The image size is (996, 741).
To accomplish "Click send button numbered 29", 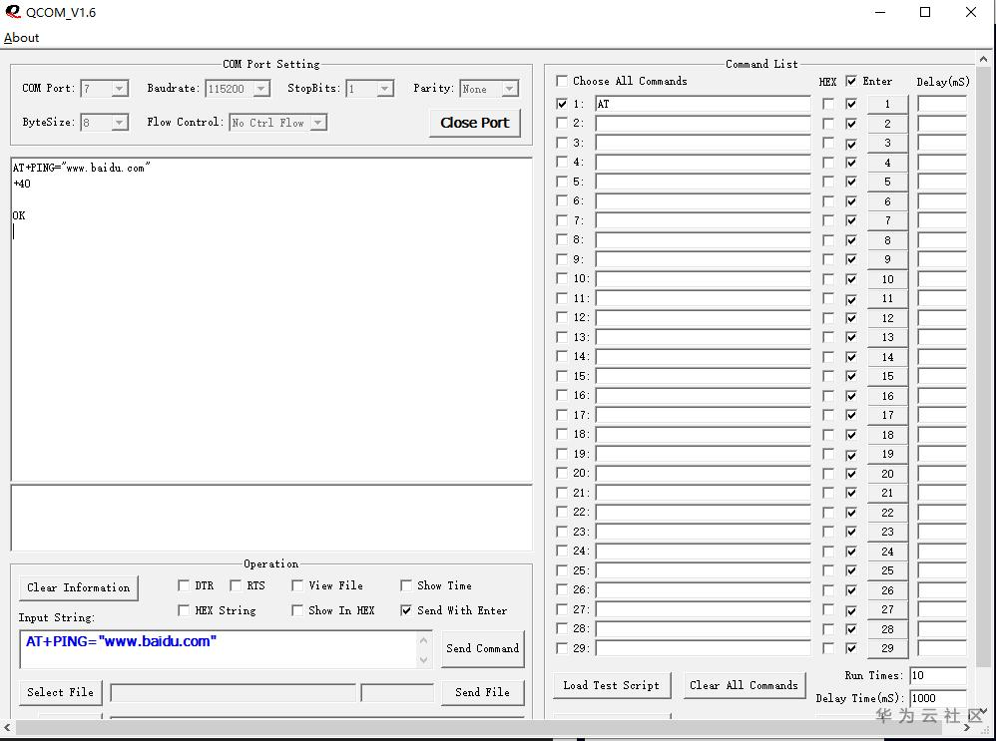I will (x=887, y=648).
